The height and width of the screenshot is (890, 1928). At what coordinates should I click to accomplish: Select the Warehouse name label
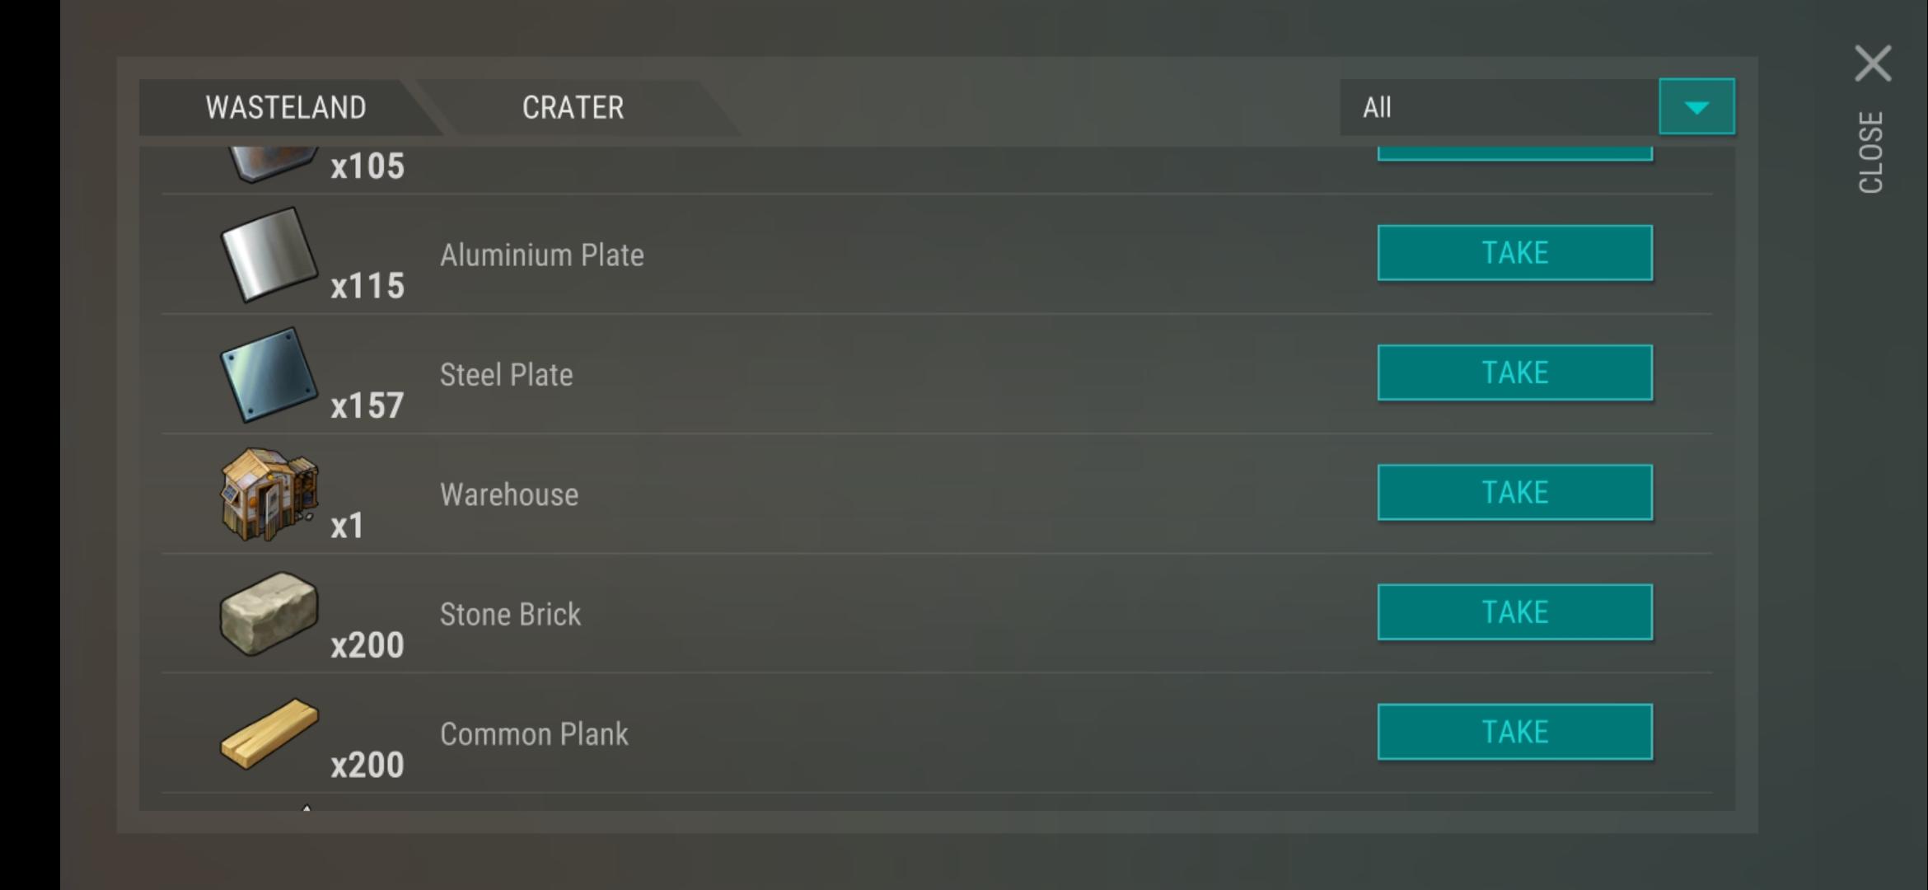pyautogui.click(x=509, y=494)
